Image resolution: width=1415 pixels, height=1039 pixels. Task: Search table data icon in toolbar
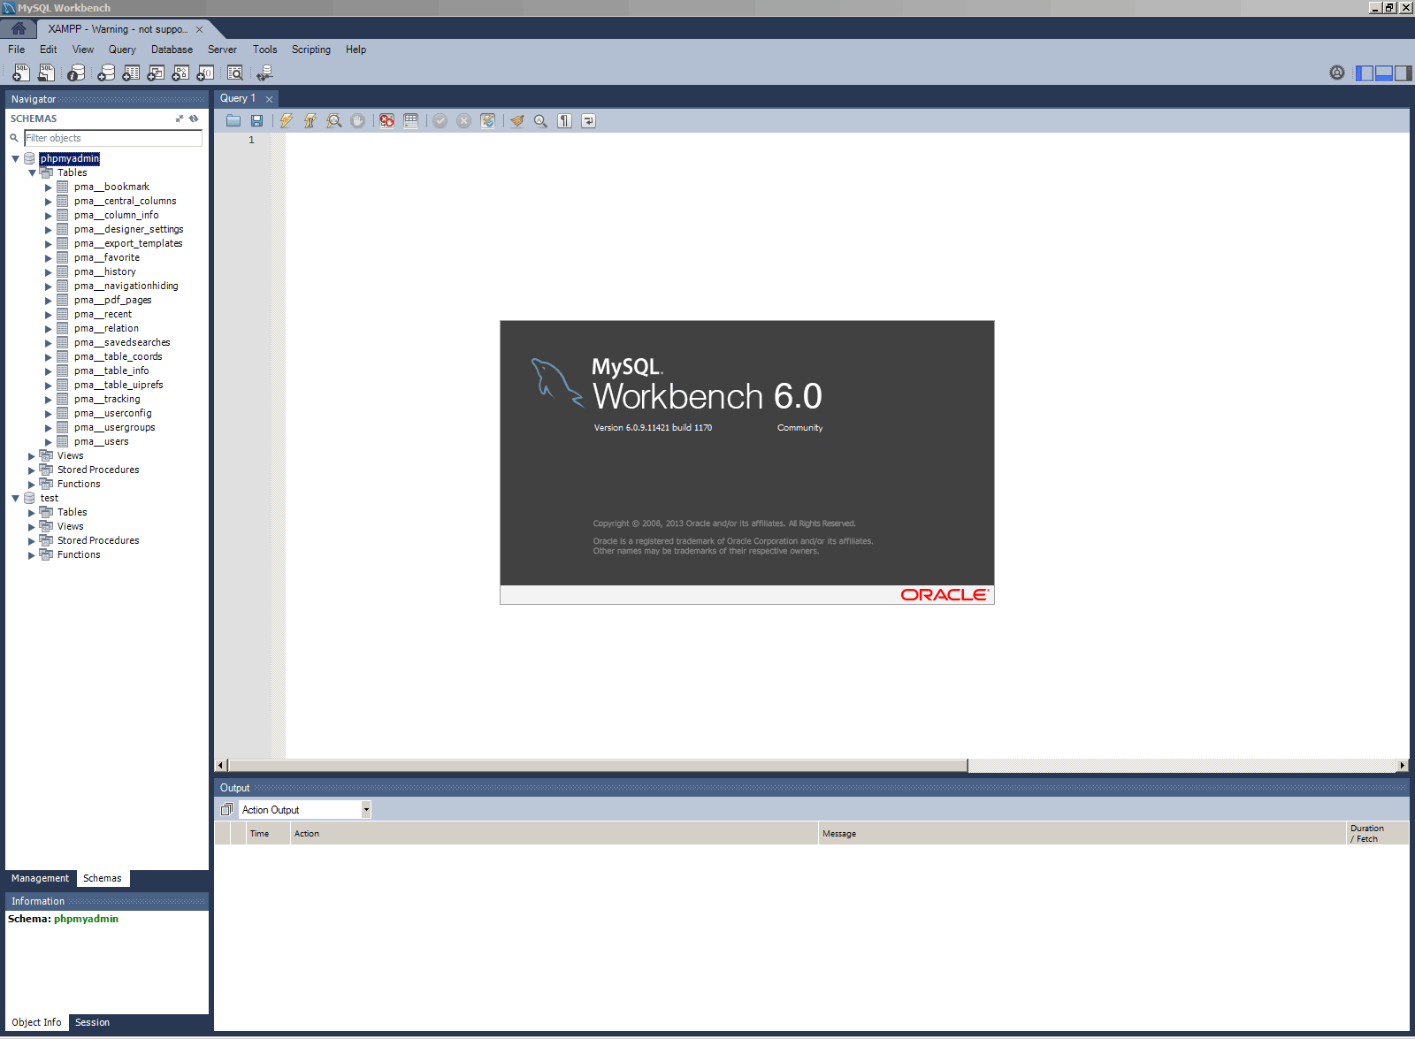pos(235,73)
